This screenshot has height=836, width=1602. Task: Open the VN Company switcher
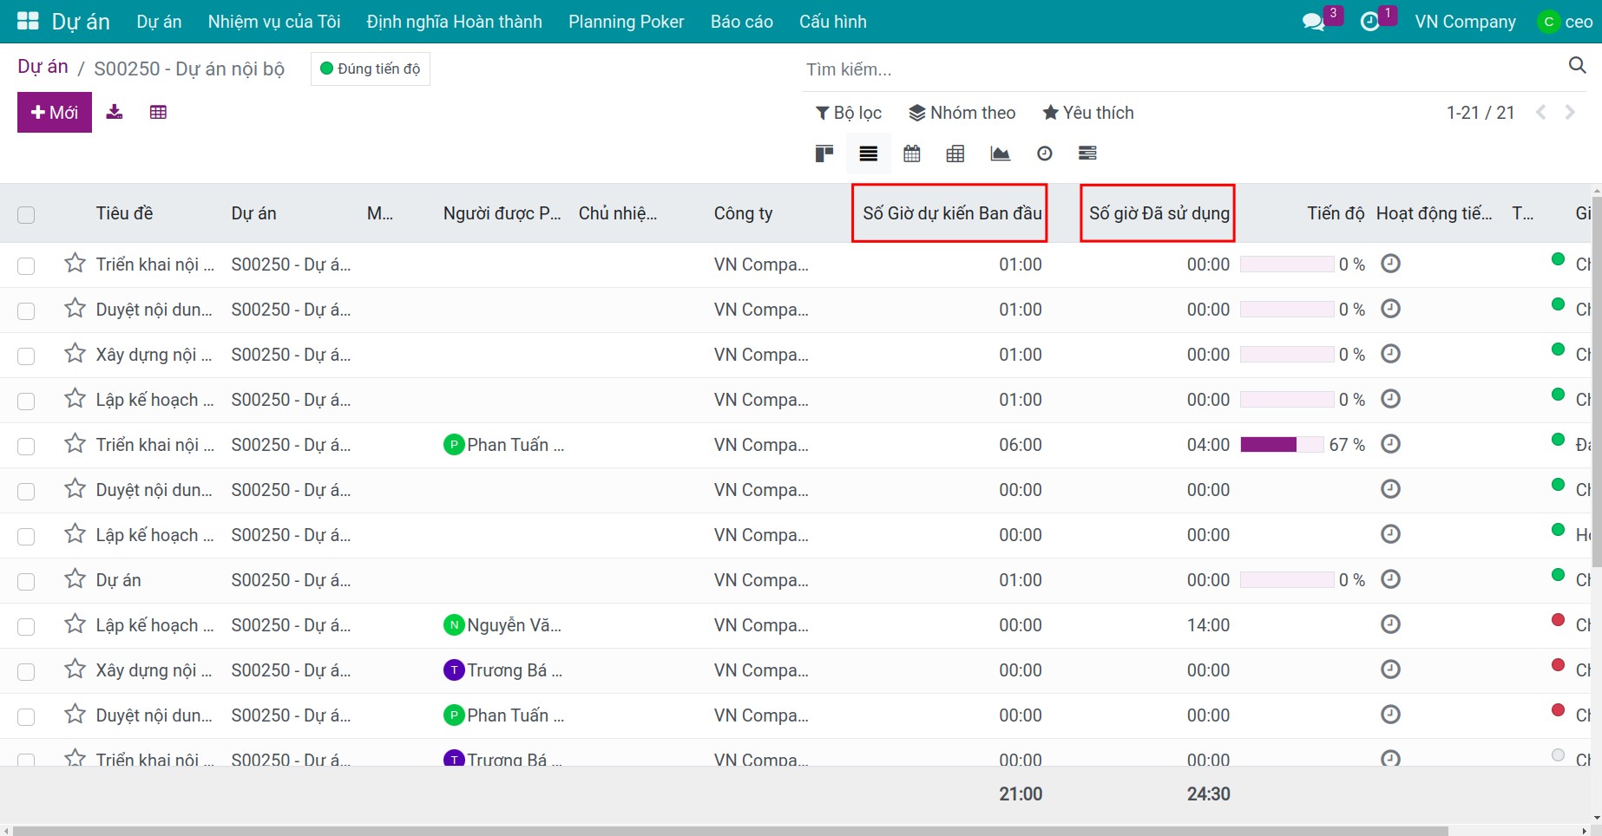[x=1465, y=22]
